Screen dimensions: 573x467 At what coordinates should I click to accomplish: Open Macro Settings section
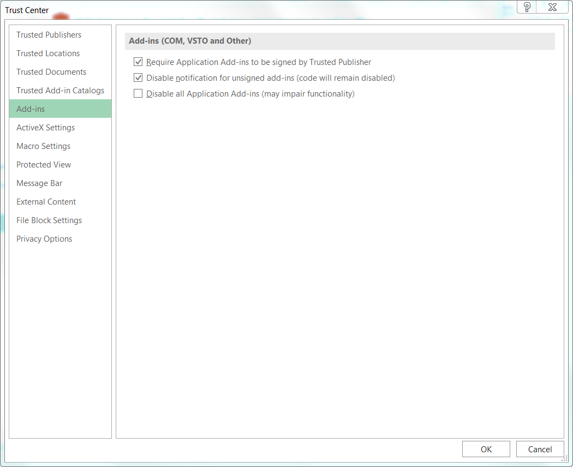tap(43, 146)
